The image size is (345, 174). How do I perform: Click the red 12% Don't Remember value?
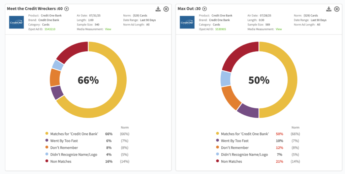click(x=279, y=148)
